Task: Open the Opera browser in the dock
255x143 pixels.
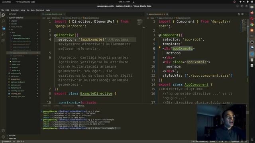Action: [252, 19]
